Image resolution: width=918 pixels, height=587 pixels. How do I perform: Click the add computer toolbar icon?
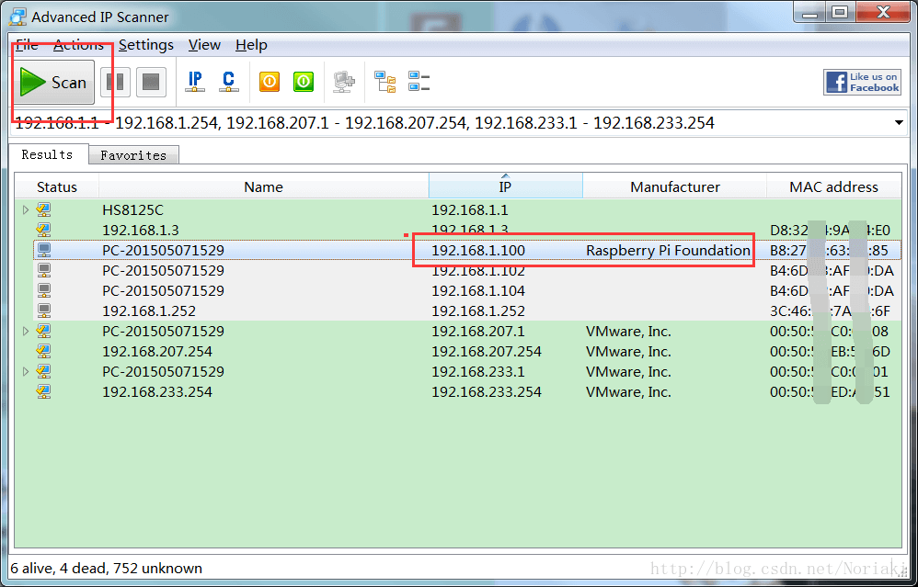tap(344, 82)
